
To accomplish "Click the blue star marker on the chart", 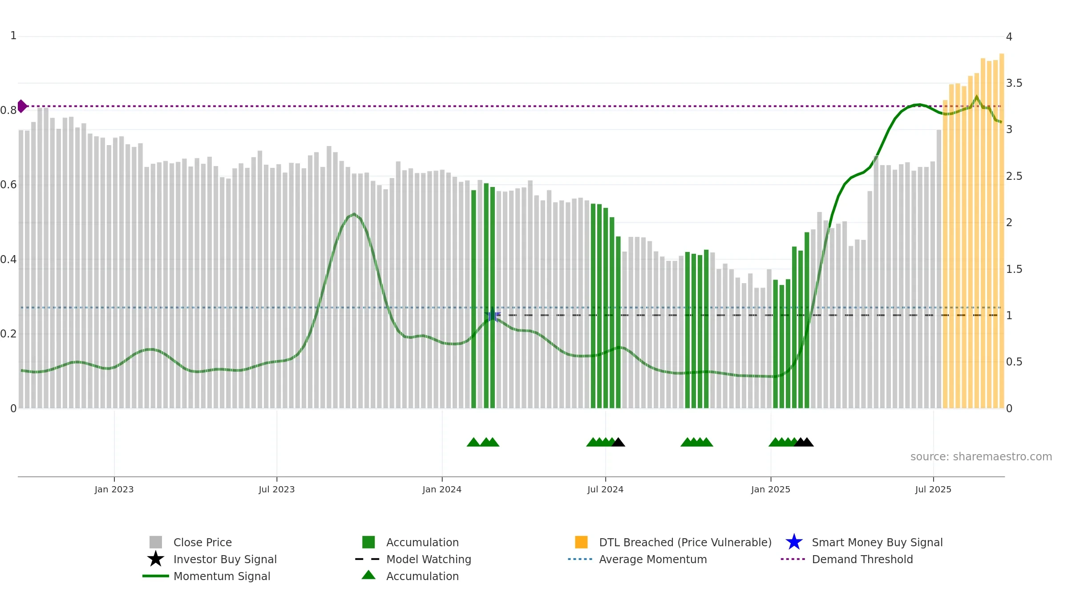I will click(492, 315).
